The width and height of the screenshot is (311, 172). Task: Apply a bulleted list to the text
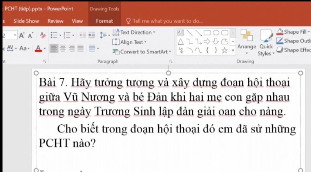pos(54,35)
